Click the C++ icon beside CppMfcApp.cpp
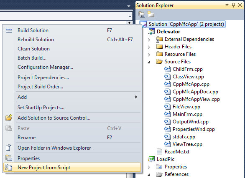This screenshot has width=245, height=178. tap(167, 84)
